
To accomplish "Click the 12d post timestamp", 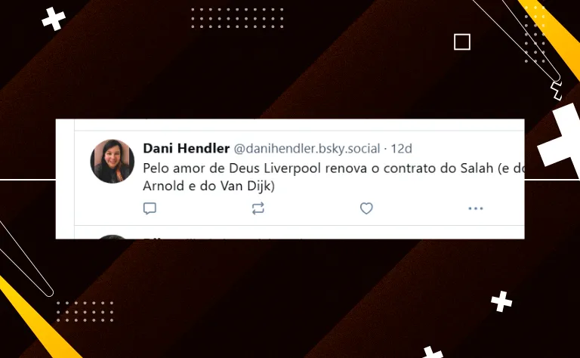I will [x=401, y=149].
